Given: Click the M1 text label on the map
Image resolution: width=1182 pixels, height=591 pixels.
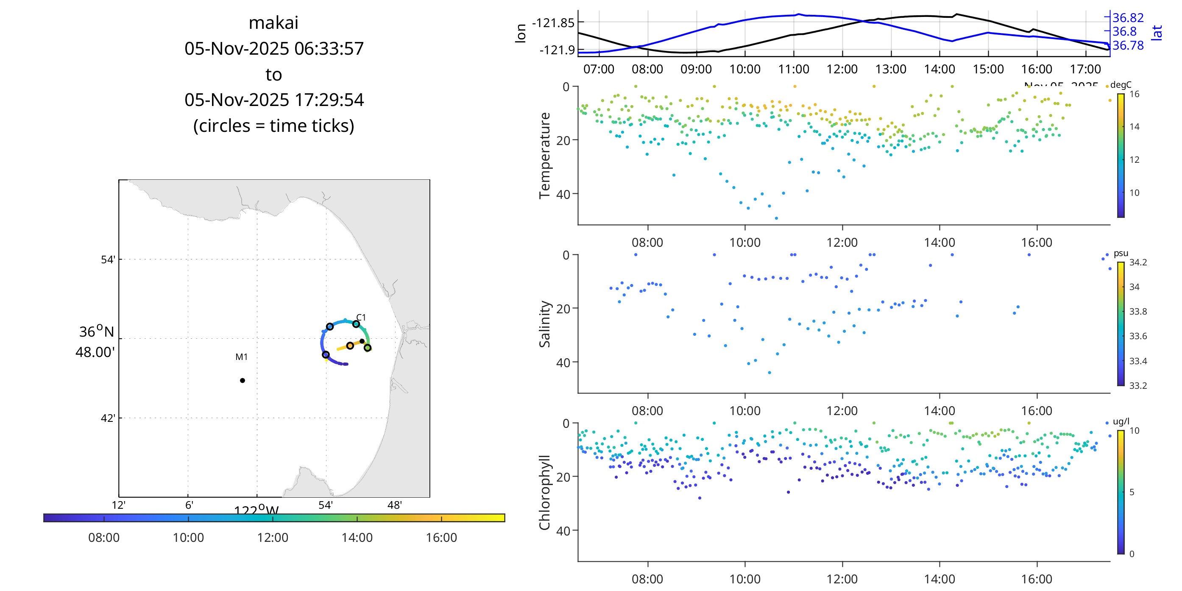Looking at the screenshot, I should point(241,357).
